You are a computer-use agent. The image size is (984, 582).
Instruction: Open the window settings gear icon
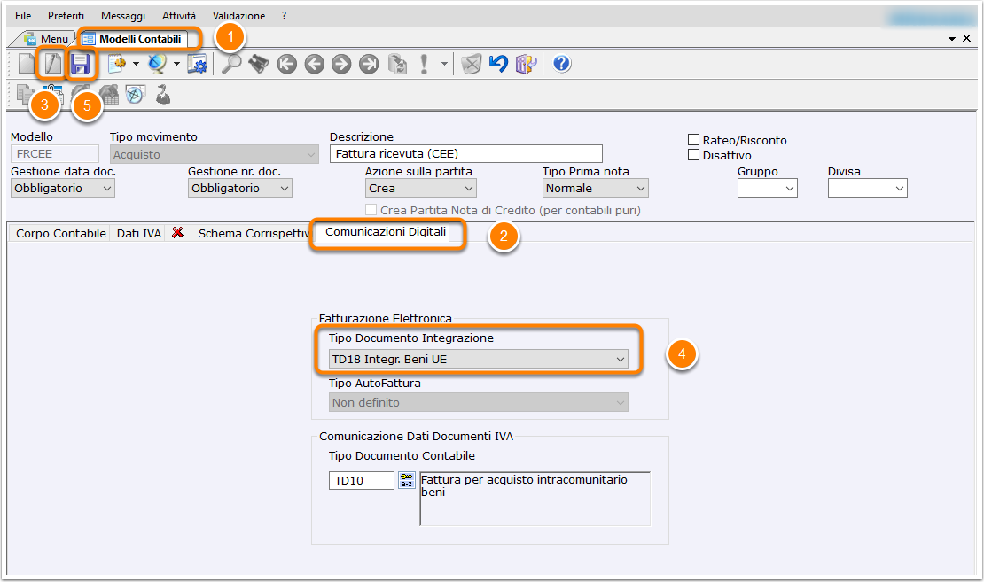tap(197, 64)
